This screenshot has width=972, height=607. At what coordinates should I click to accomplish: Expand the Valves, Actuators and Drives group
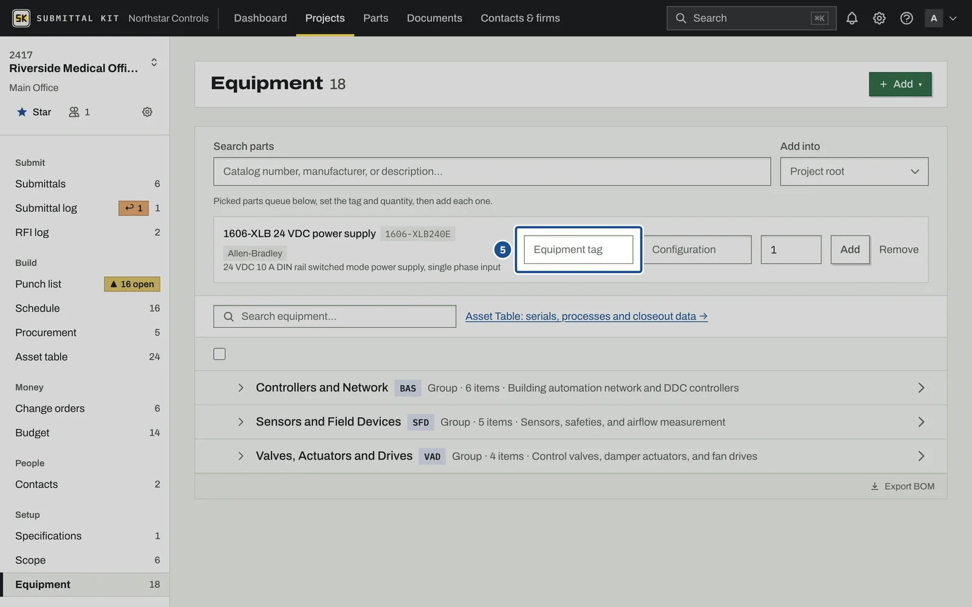[x=241, y=456]
